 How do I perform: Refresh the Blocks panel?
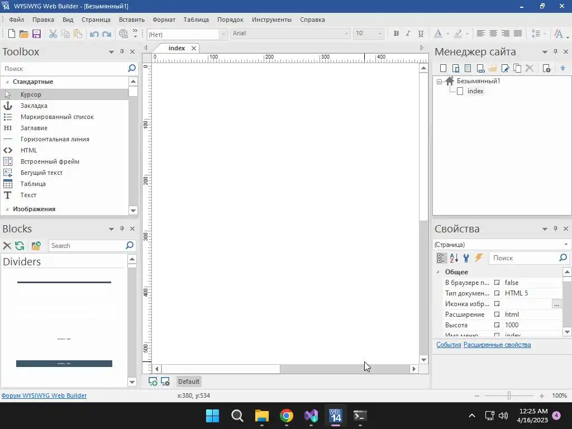[20, 246]
